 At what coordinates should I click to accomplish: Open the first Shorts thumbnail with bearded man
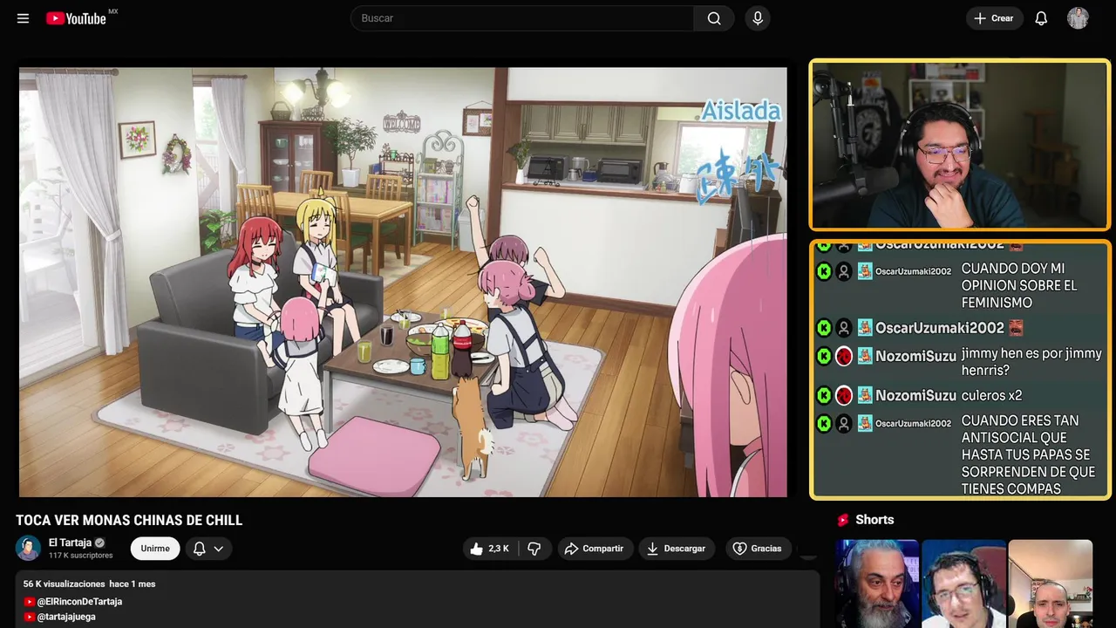(877, 584)
